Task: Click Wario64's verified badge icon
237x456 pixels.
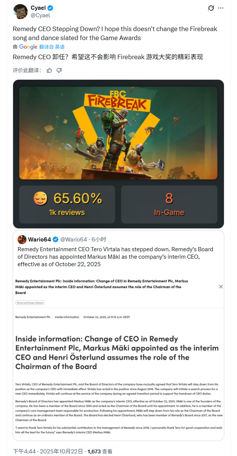Action: [56, 240]
